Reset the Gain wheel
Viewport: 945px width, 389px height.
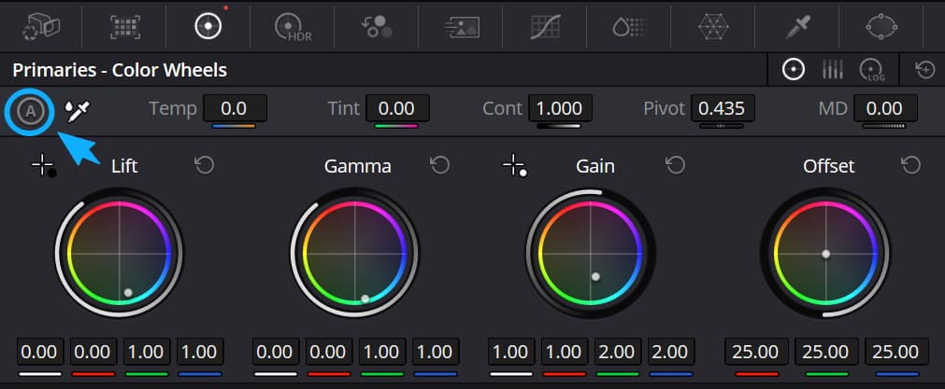tap(675, 165)
